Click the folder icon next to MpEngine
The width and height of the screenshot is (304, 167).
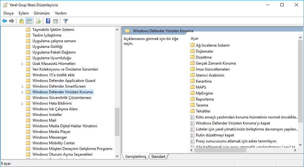tap(192, 93)
